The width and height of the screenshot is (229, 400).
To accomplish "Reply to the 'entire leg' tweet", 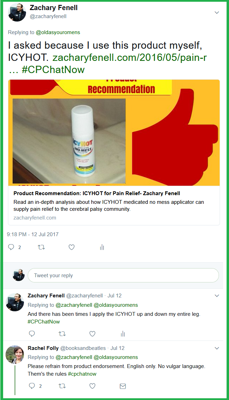I will point(32,334).
